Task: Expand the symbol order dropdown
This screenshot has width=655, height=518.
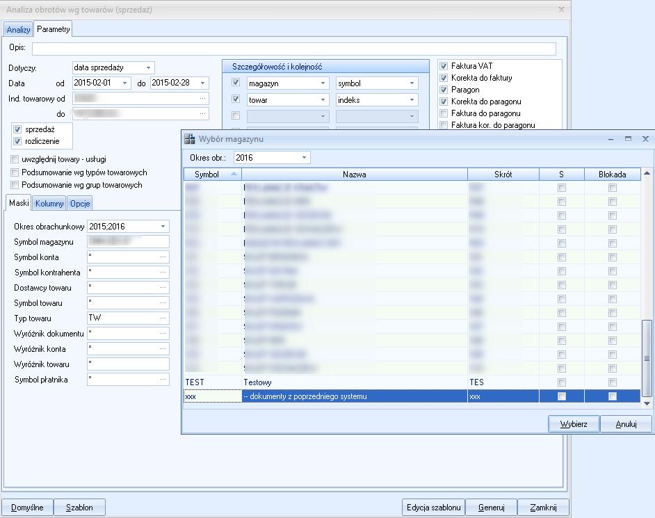Action: click(x=412, y=83)
